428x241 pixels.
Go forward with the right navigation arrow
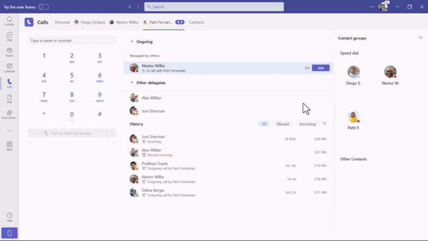pos(138,6)
